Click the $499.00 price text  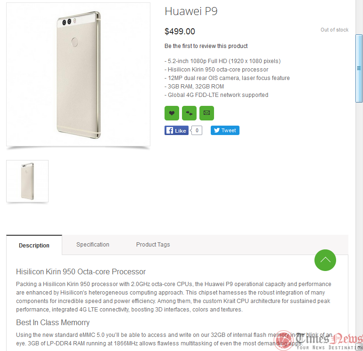180,32
